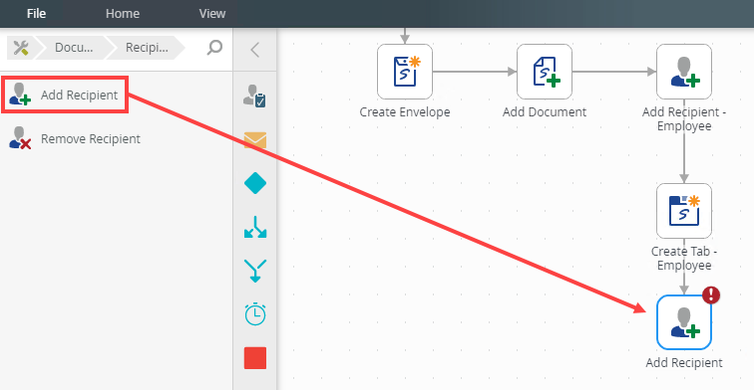Select the timer clock step icon

(255, 314)
